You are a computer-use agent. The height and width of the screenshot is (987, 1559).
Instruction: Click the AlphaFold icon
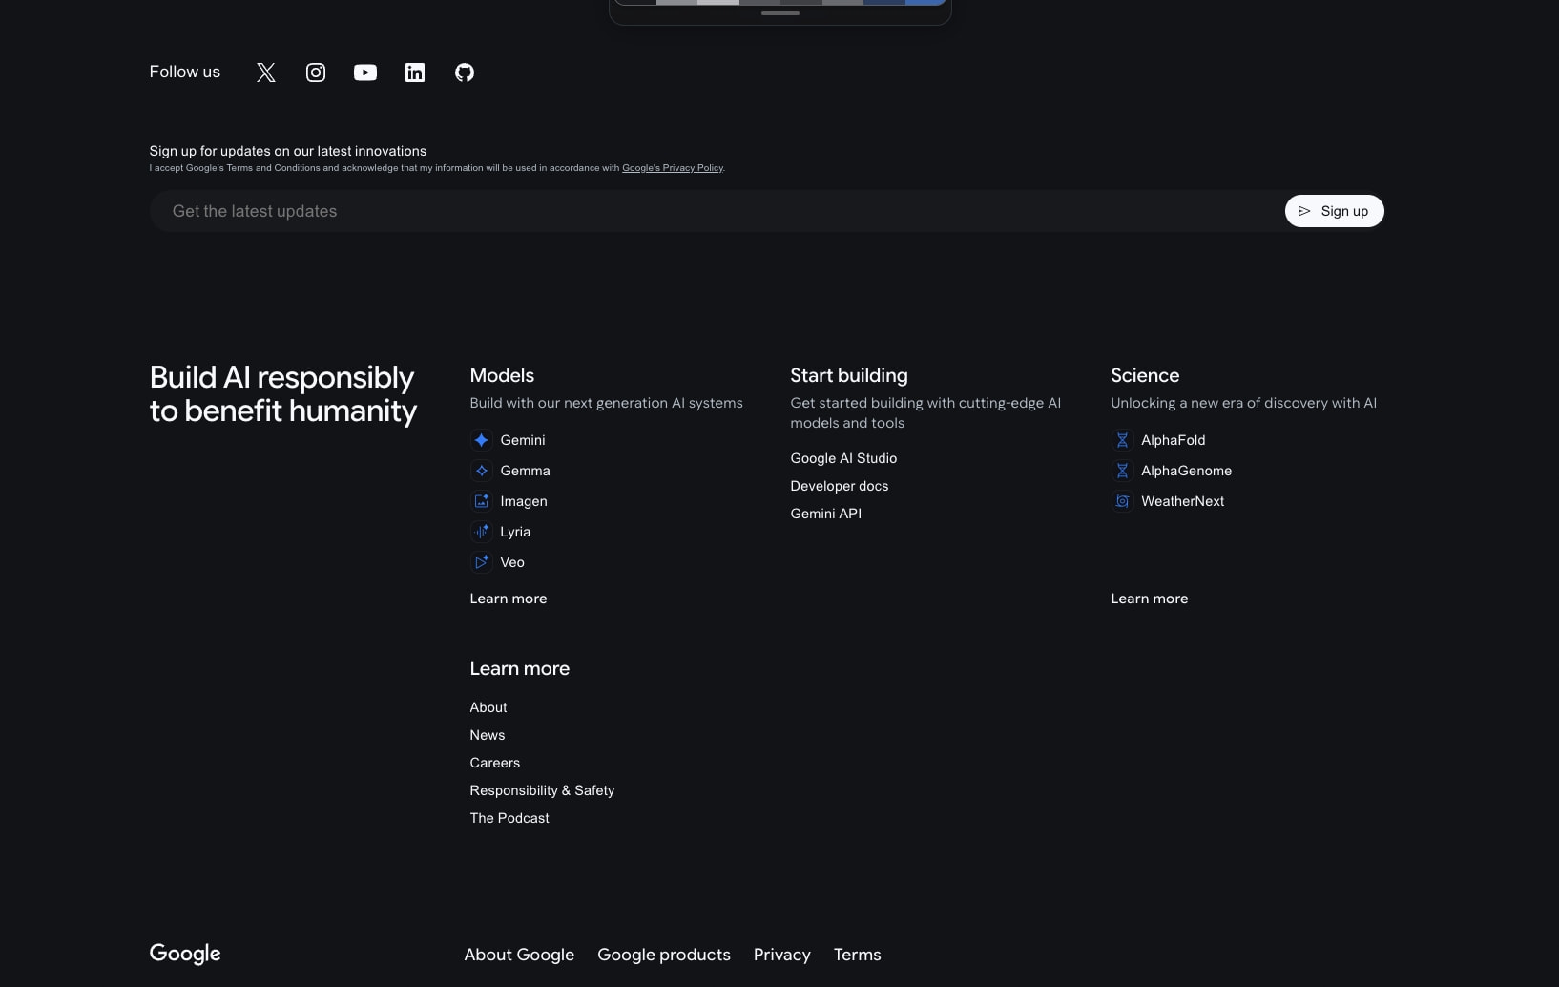pyautogui.click(x=1123, y=440)
